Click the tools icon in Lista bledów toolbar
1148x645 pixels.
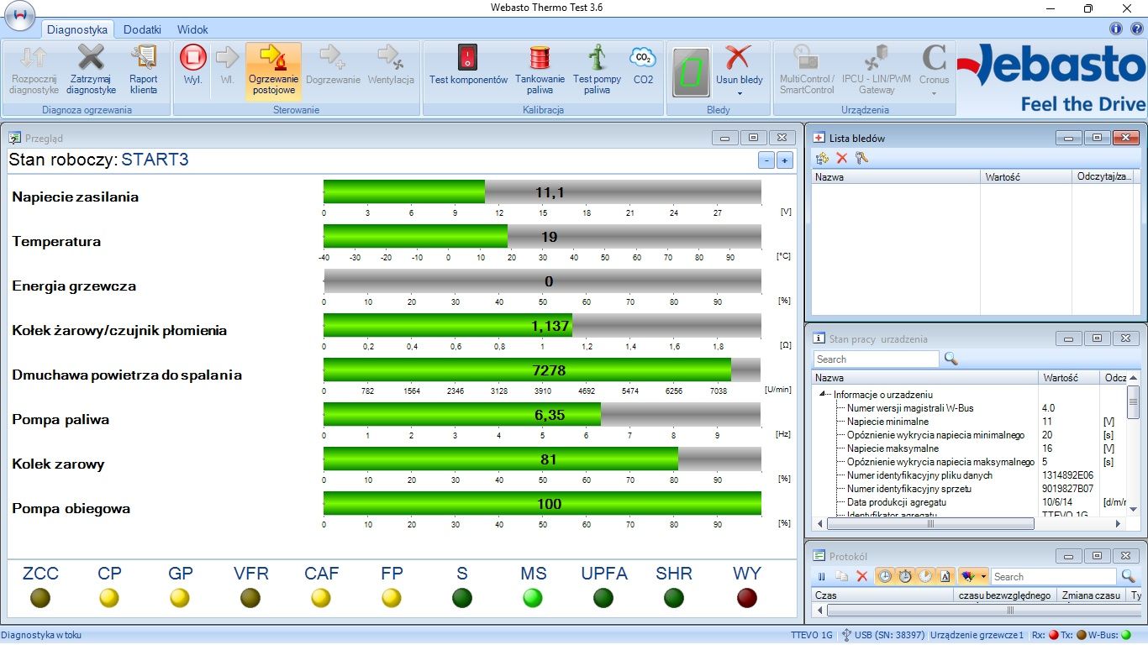click(x=861, y=158)
